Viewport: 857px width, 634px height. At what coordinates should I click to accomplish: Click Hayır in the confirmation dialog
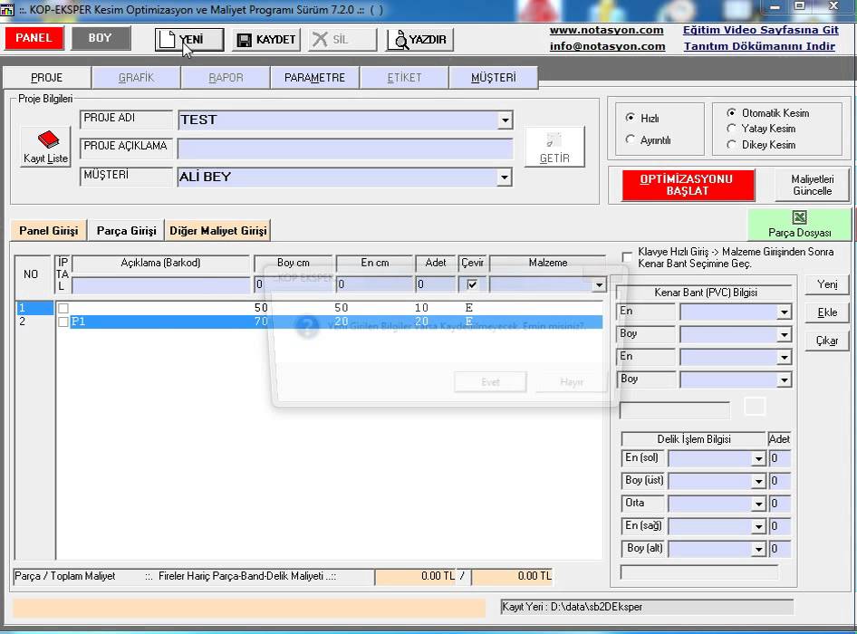click(571, 382)
